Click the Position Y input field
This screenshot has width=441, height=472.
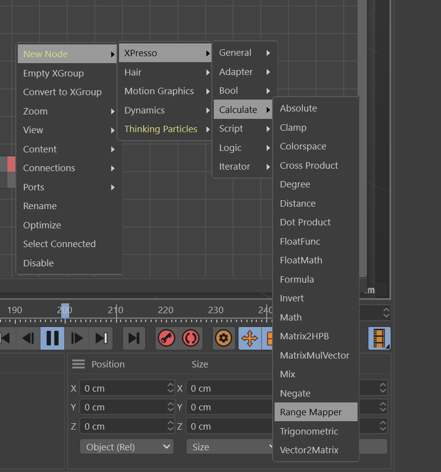click(x=122, y=407)
